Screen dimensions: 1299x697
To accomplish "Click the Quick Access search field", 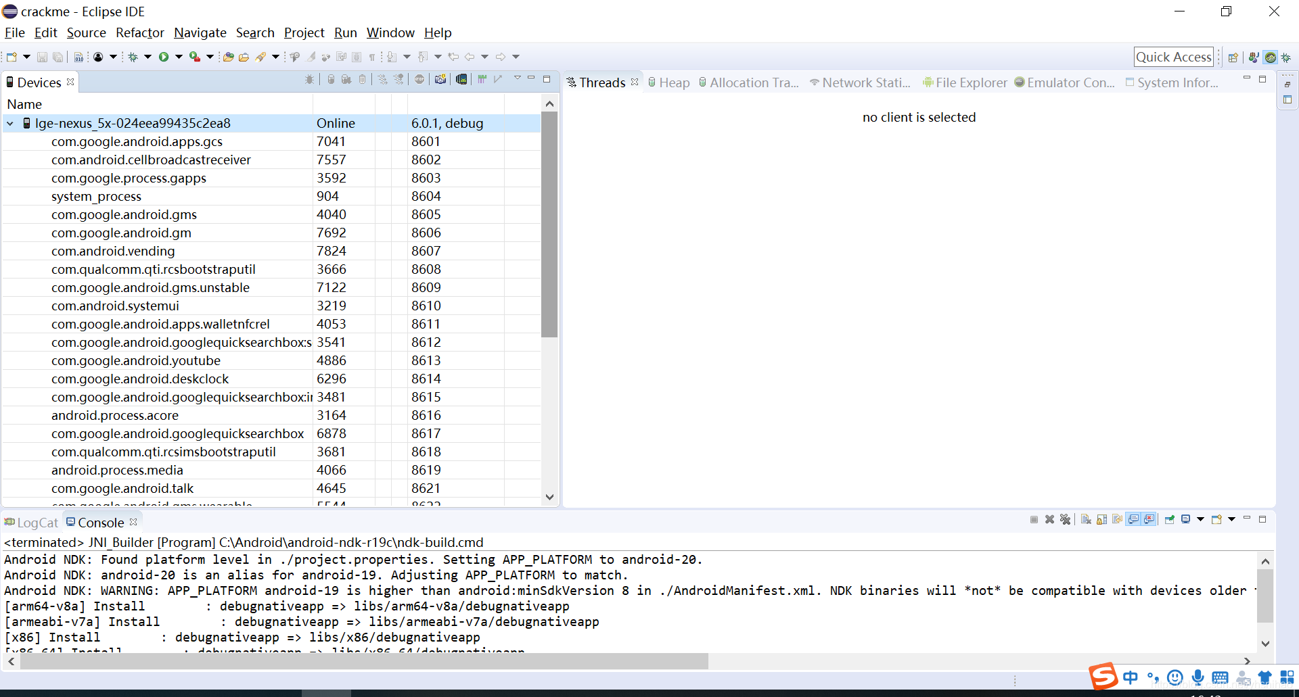I will [x=1173, y=57].
